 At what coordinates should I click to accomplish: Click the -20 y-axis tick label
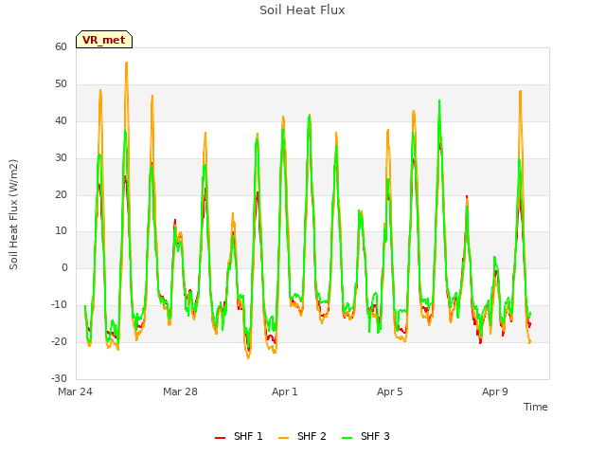(60, 341)
